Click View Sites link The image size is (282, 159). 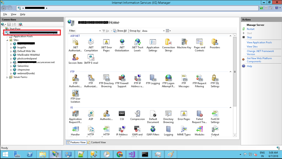click(252, 47)
